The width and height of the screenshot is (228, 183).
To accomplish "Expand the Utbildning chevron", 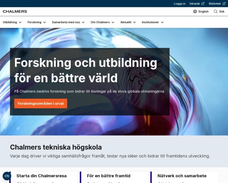I will [20, 22].
